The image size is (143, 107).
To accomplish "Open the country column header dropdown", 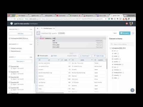I will point(106,60).
